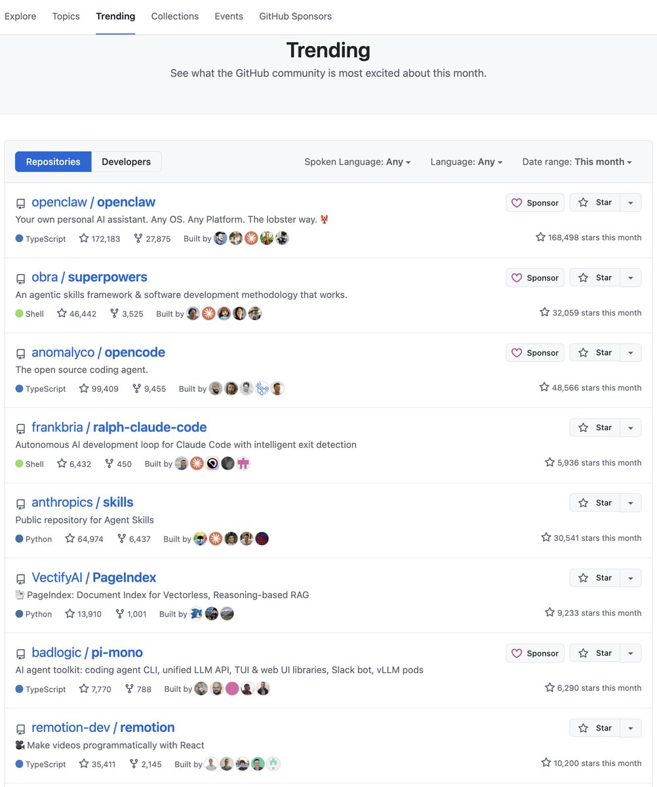
Task: Go to the Topics tab
Action: pyautogui.click(x=66, y=16)
